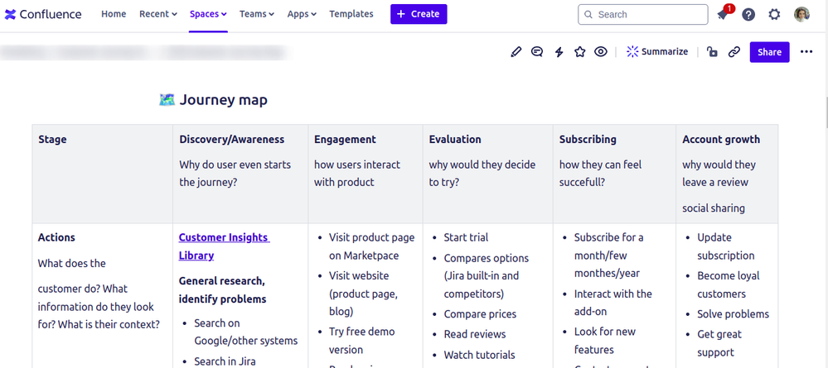Go to Home in navigation
The image size is (828, 368).
point(114,14)
